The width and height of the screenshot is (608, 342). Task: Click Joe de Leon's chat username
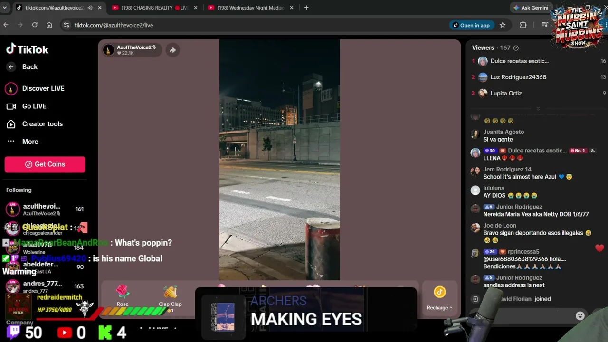[500, 226]
